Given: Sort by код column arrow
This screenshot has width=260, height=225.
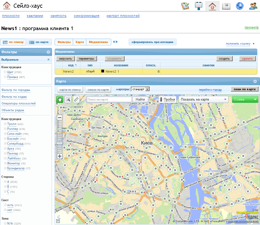Looking at the screenshot, I should (x=76, y=65).
